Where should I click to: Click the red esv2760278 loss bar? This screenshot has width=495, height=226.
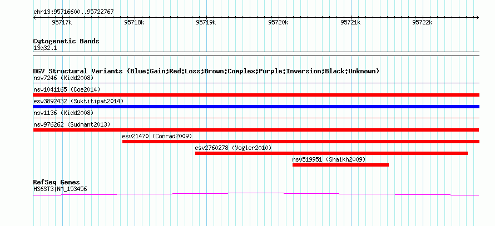tap(331, 153)
